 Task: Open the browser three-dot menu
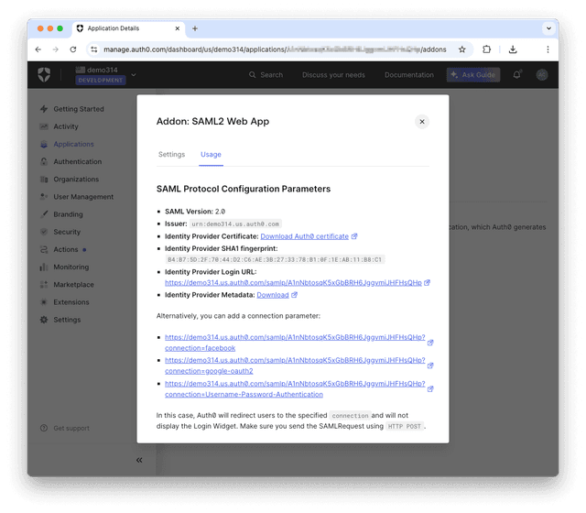coord(548,49)
